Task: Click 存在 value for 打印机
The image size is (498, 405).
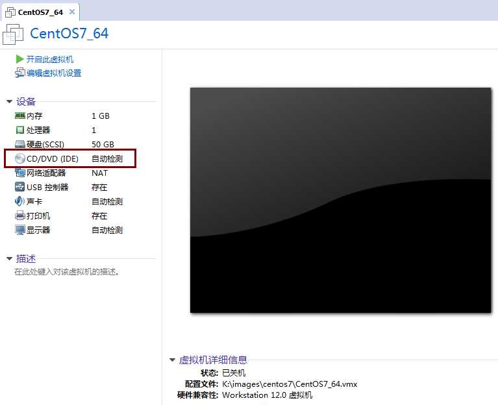Action: point(99,216)
